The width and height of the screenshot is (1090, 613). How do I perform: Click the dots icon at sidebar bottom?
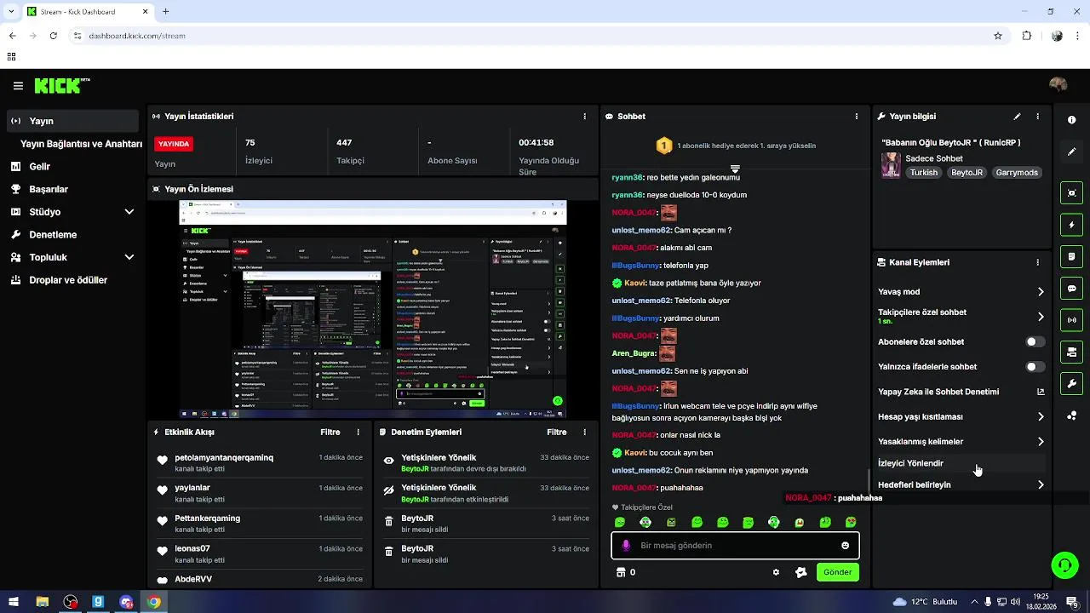point(1072,415)
